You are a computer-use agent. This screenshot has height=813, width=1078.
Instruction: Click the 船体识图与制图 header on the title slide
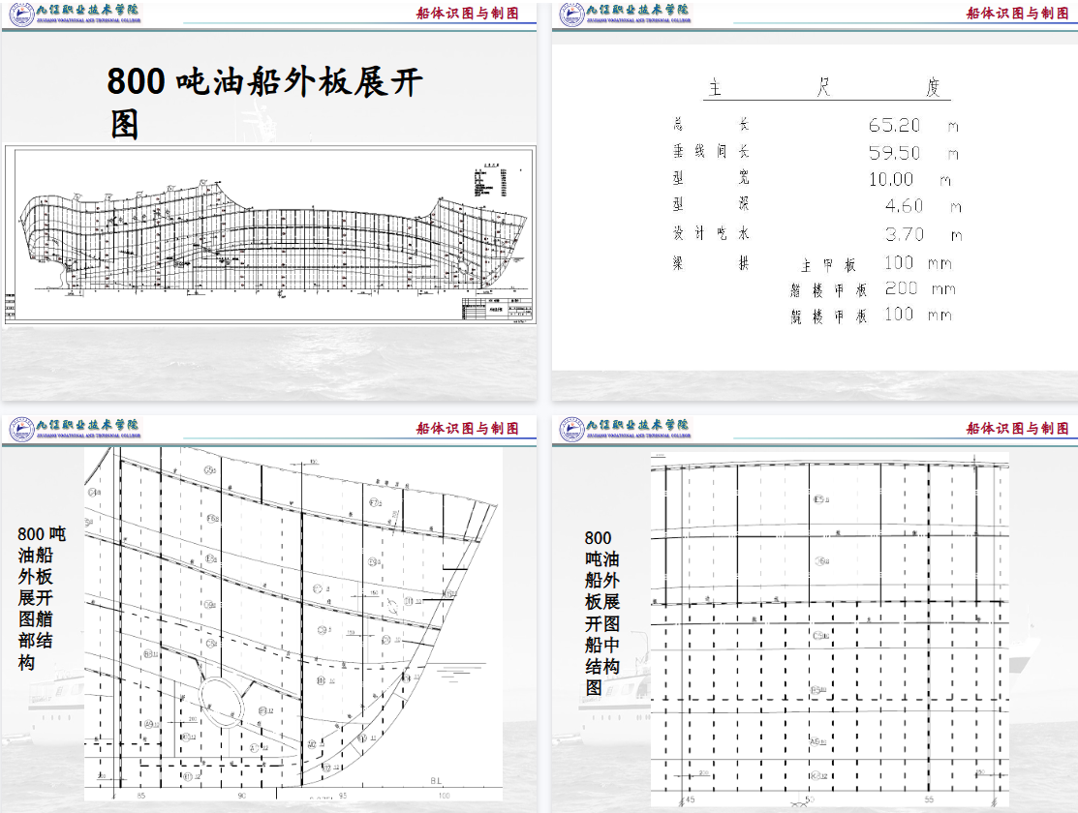[x=468, y=13]
